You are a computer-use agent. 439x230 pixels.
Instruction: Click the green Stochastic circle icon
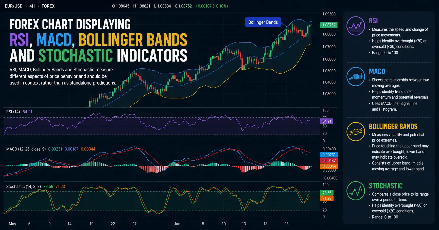click(x=356, y=191)
